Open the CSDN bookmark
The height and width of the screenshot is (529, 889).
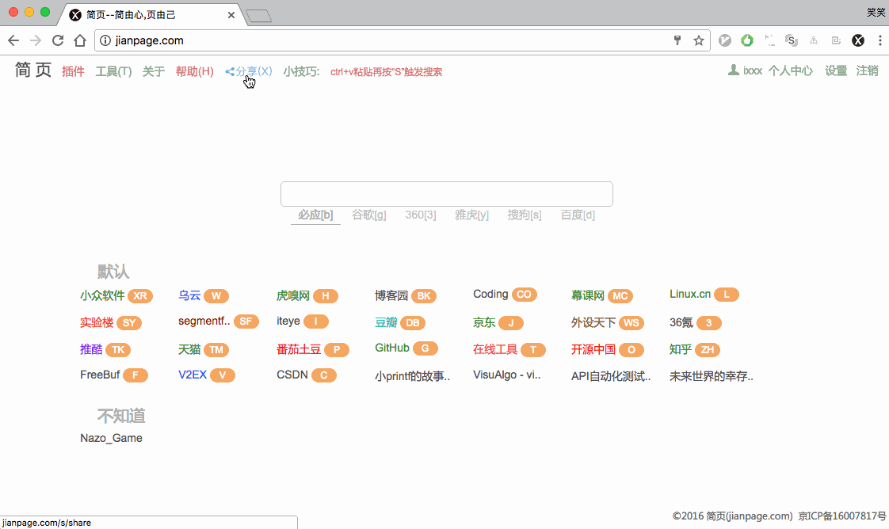coord(292,375)
